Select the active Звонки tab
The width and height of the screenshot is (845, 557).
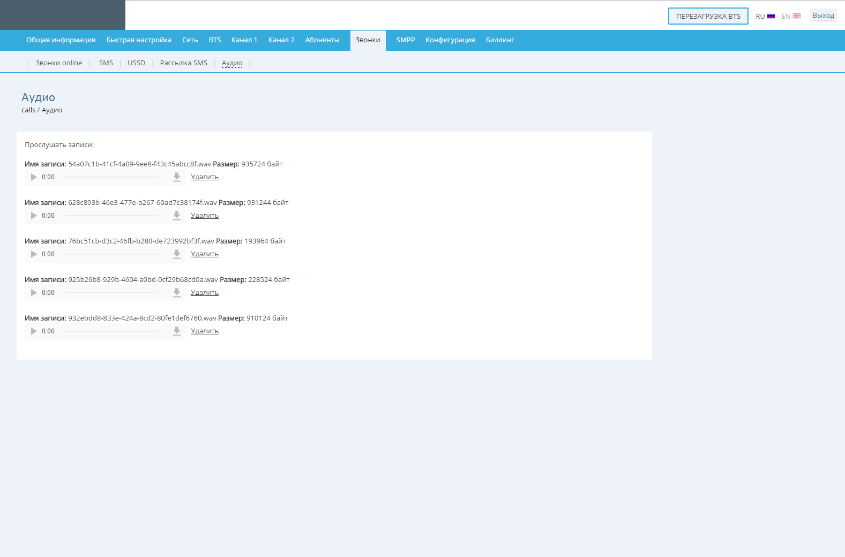click(368, 40)
